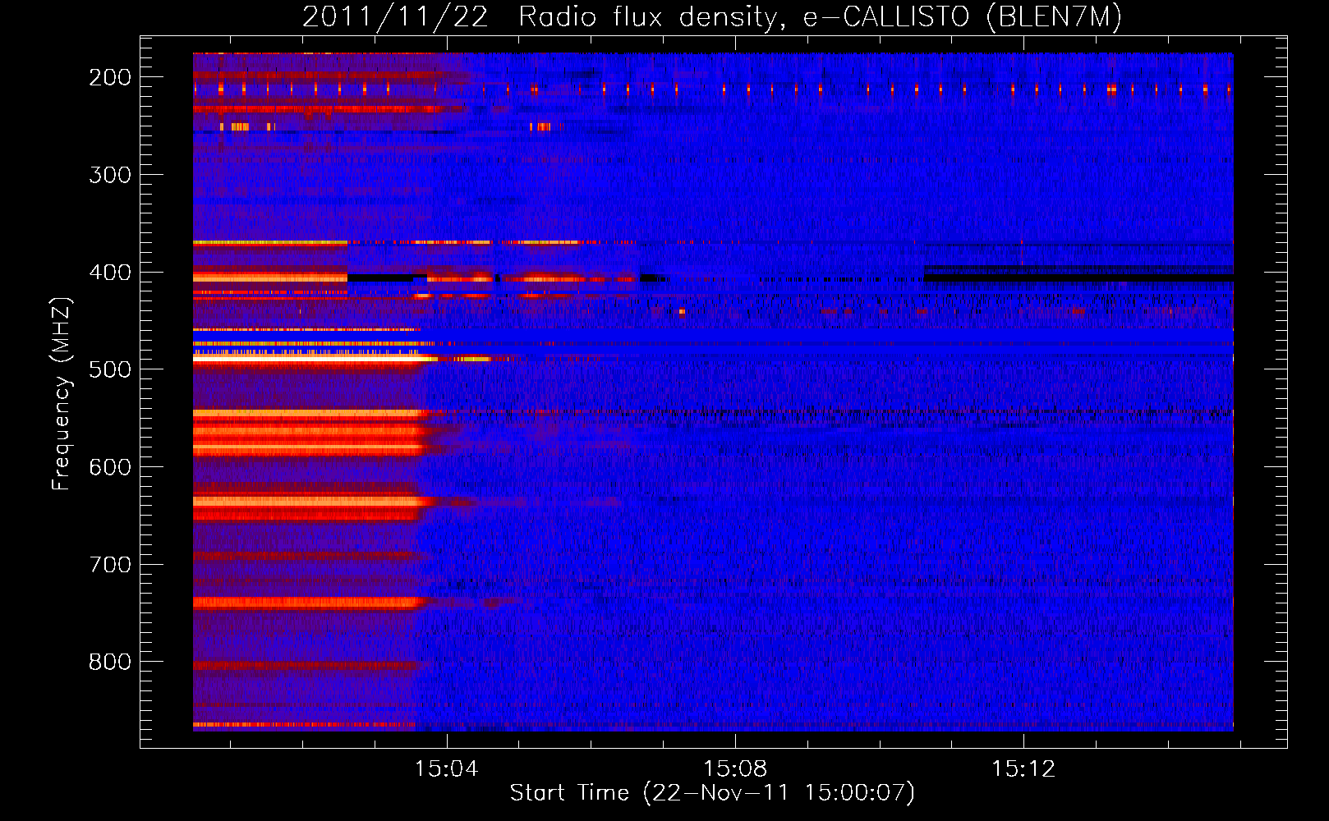This screenshot has height=821, width=1329.
Task: Click the "Frequency (MHZ)" axis label
Action: [62, 393]
